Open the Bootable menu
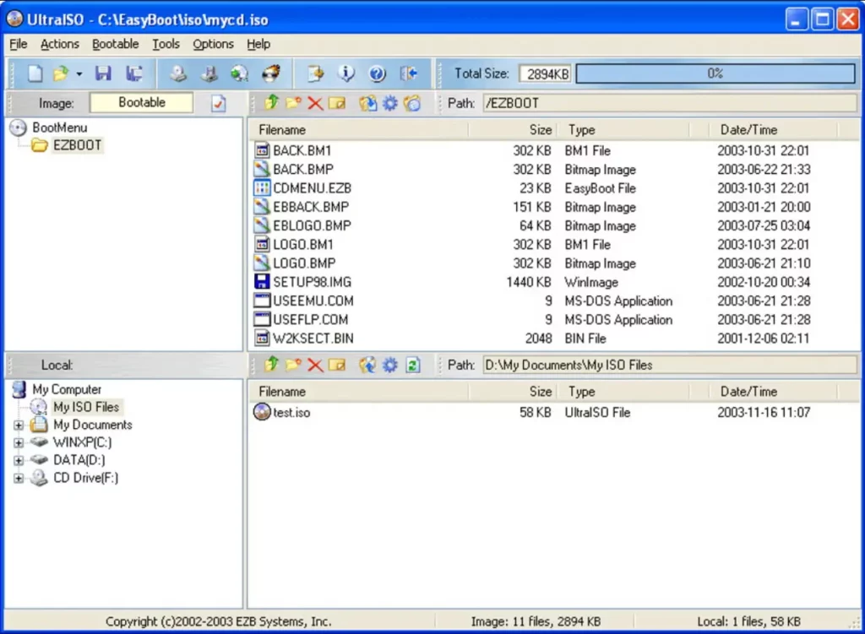The height and width of the screenshot is (634, 865). tap(115, 44)
